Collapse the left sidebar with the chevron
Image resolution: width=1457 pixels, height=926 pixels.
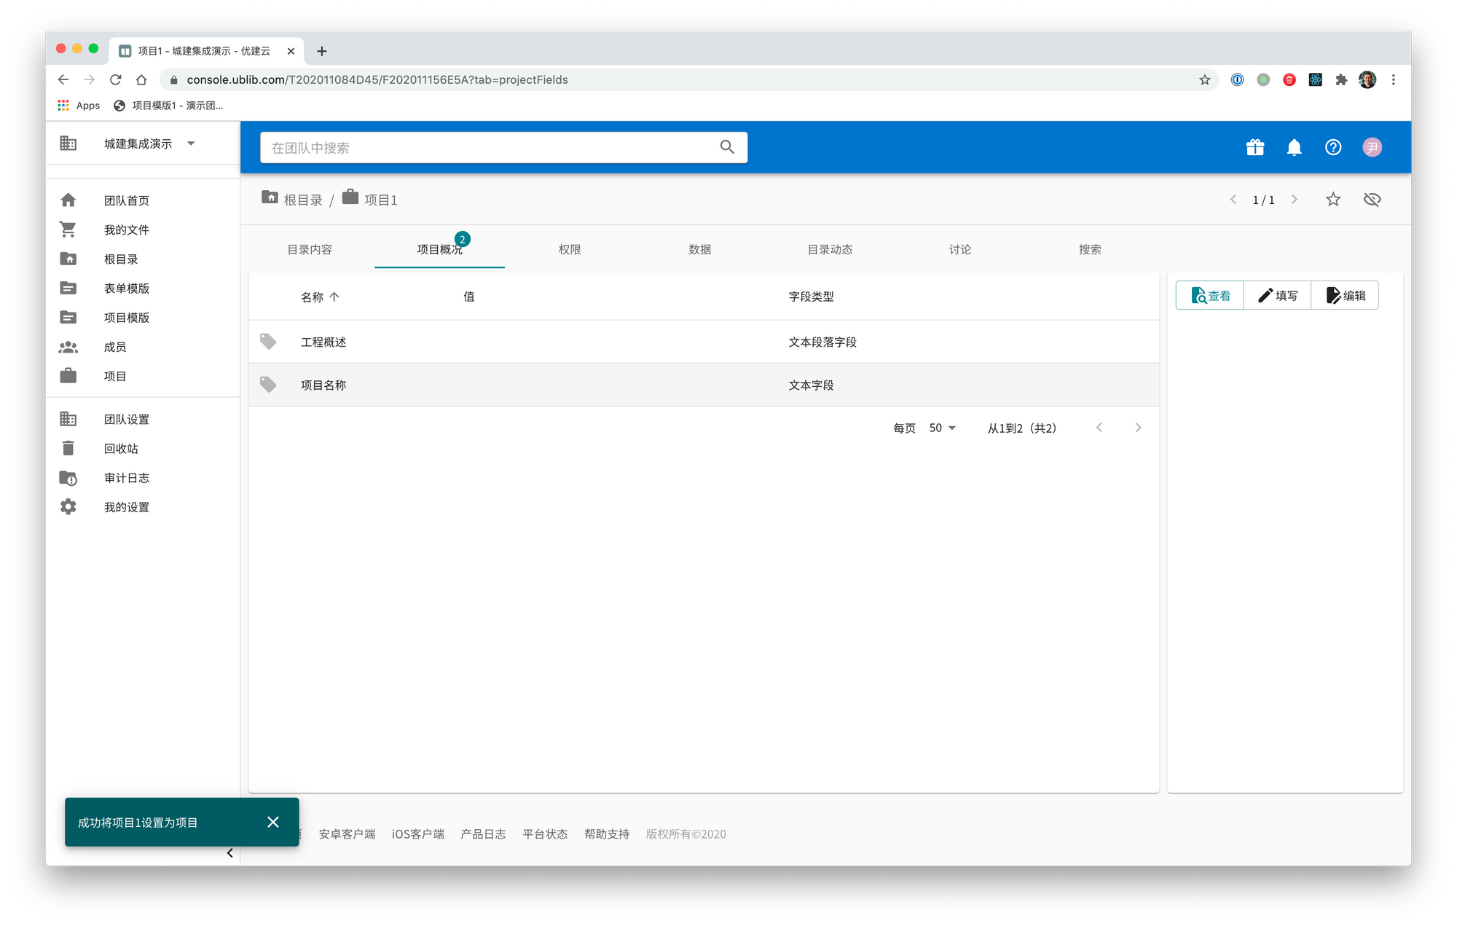(x=229, y=853)
